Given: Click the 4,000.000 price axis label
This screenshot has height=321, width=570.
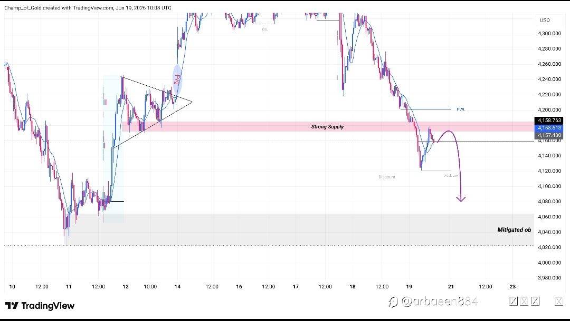Looking at the screenshot, I should click(x=549, y=263).
